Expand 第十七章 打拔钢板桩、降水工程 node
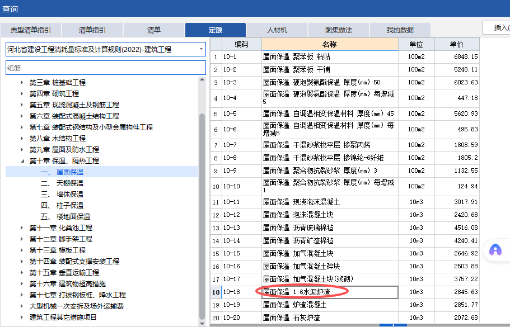Viewport: 510px width, 327px height. (22, 295)
